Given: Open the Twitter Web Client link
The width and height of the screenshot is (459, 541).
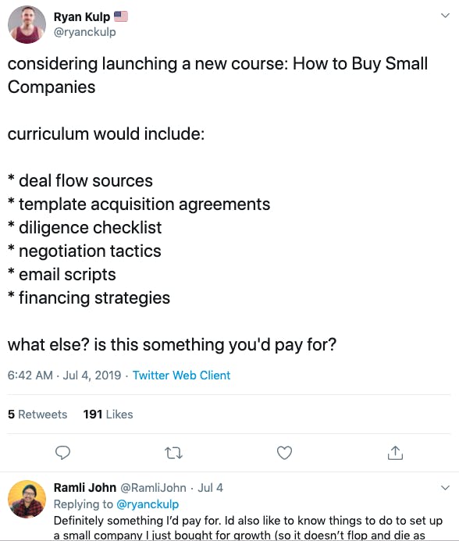Looking at the screenshot, I should 182,375.
